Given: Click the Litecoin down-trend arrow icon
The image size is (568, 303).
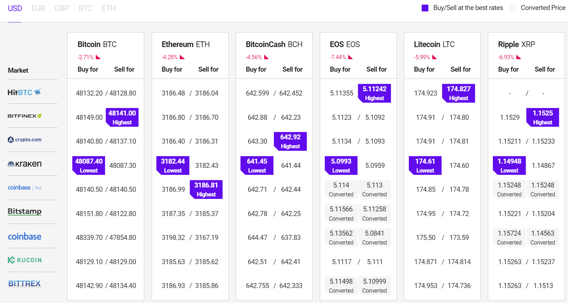Looking at the screenshot, I should coord(434,57).
